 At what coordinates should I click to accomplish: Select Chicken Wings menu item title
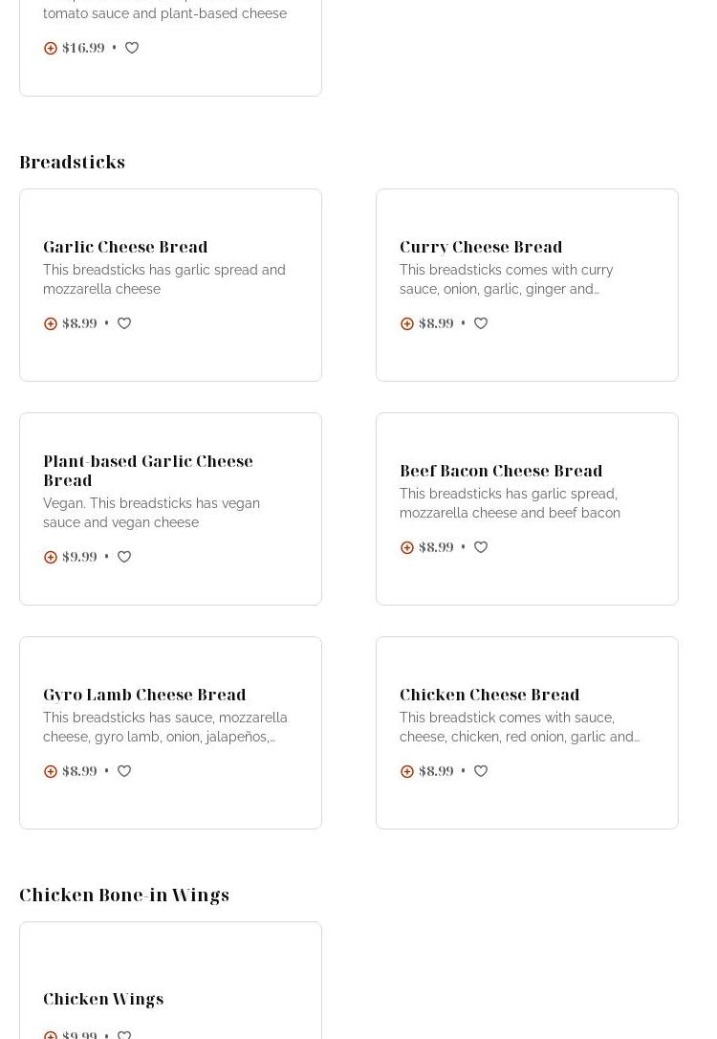click(x=103, y=999)
